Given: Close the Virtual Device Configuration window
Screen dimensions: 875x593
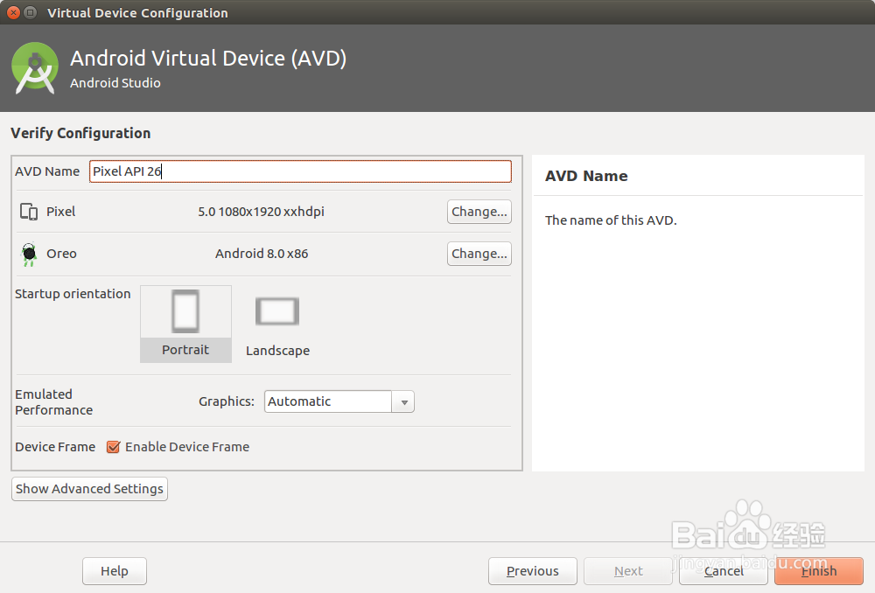Looking at the screenshot, I should click(14, 12).
